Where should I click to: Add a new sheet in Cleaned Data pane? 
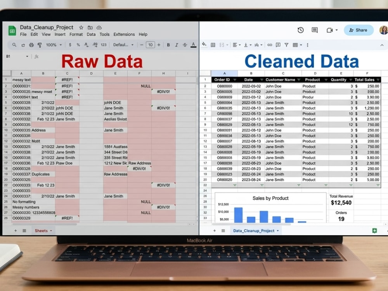coord(214,230)
